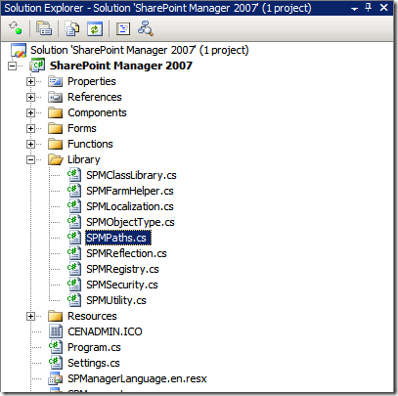Click the View Class Diagram toolbar icon

pyautogui.click(x=146, y=28)
